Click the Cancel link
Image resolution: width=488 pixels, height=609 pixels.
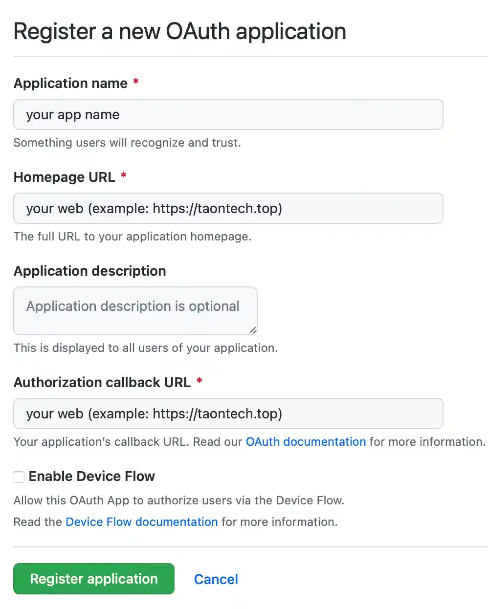[216, 579]
